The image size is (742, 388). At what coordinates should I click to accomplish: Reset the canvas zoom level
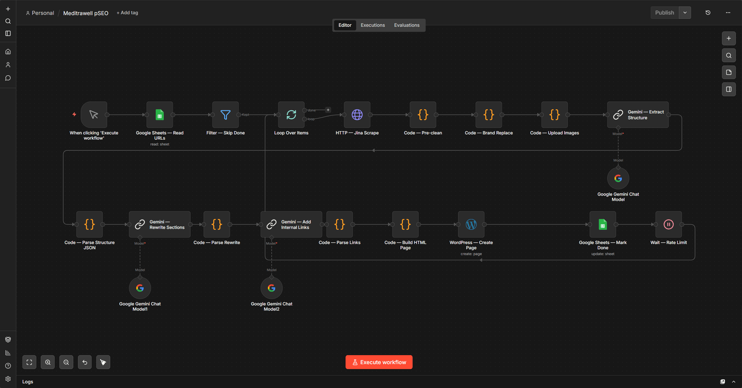[x=85, y=362]
